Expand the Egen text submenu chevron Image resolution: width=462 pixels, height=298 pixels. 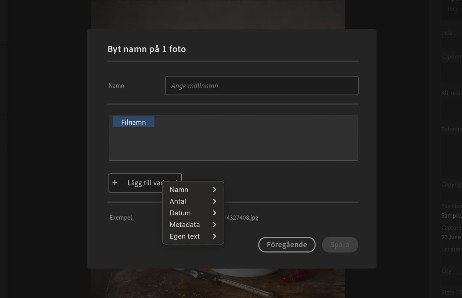click(215, 236)
